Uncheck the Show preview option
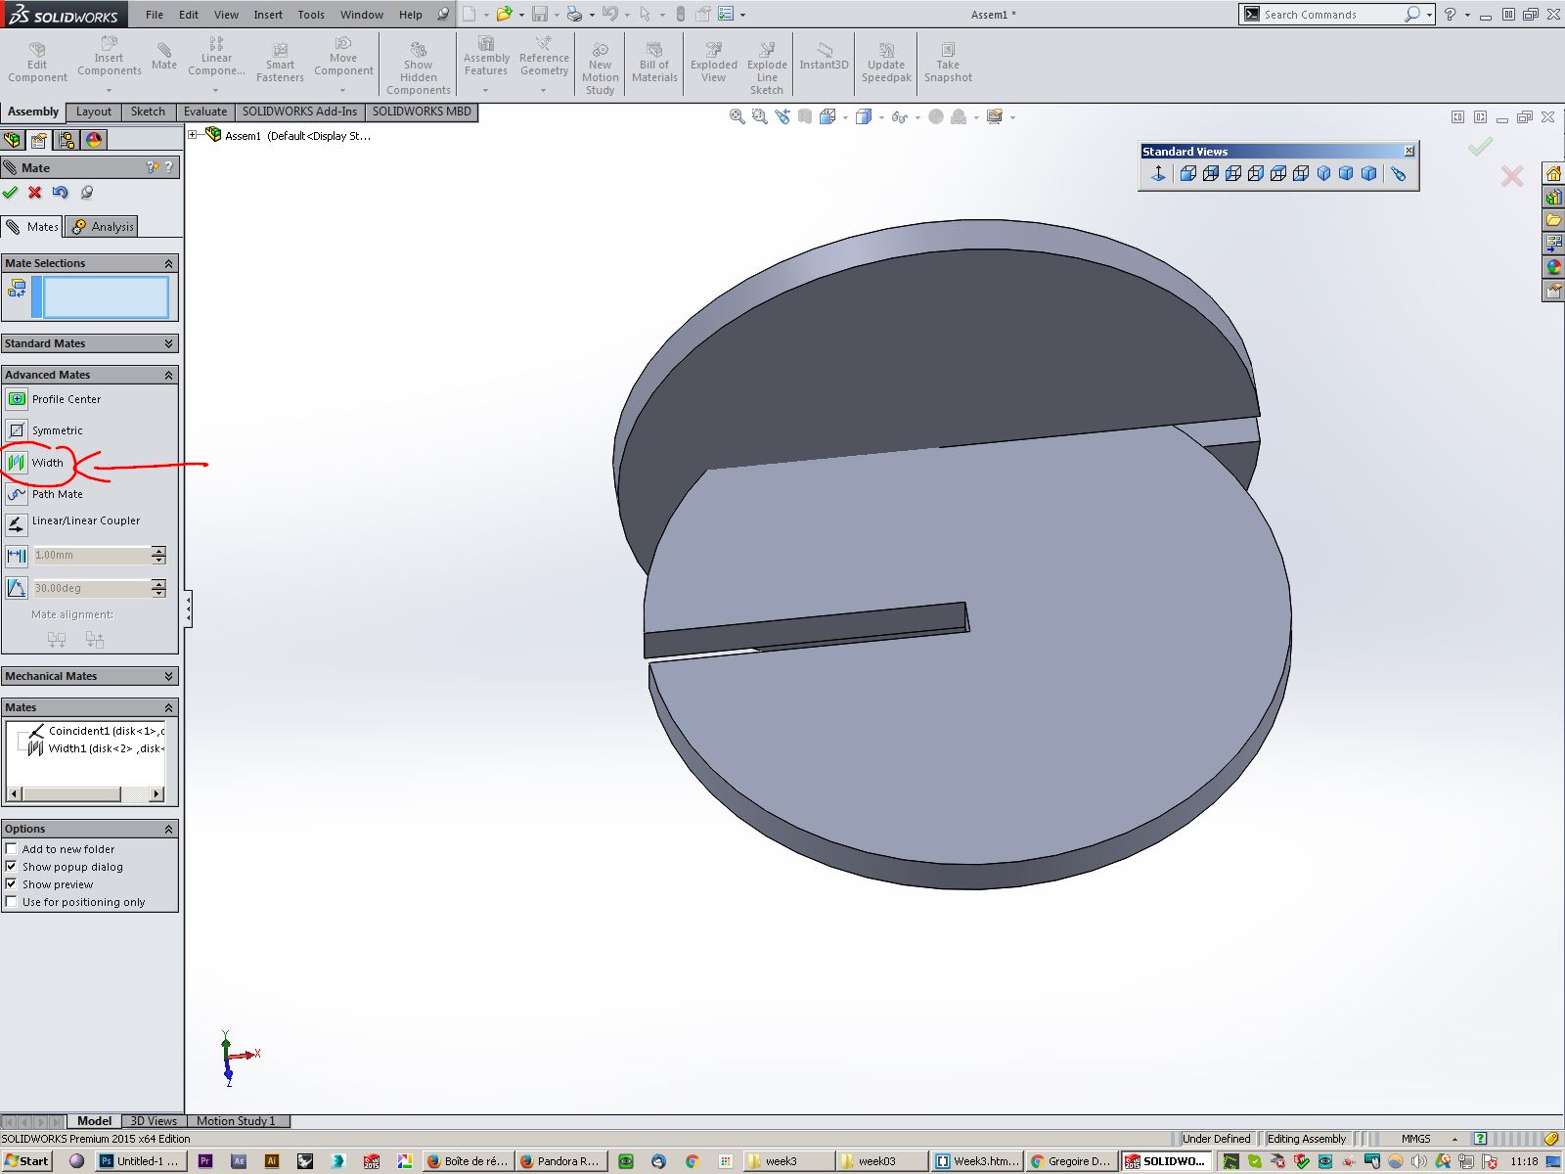 tap(12, 884)
